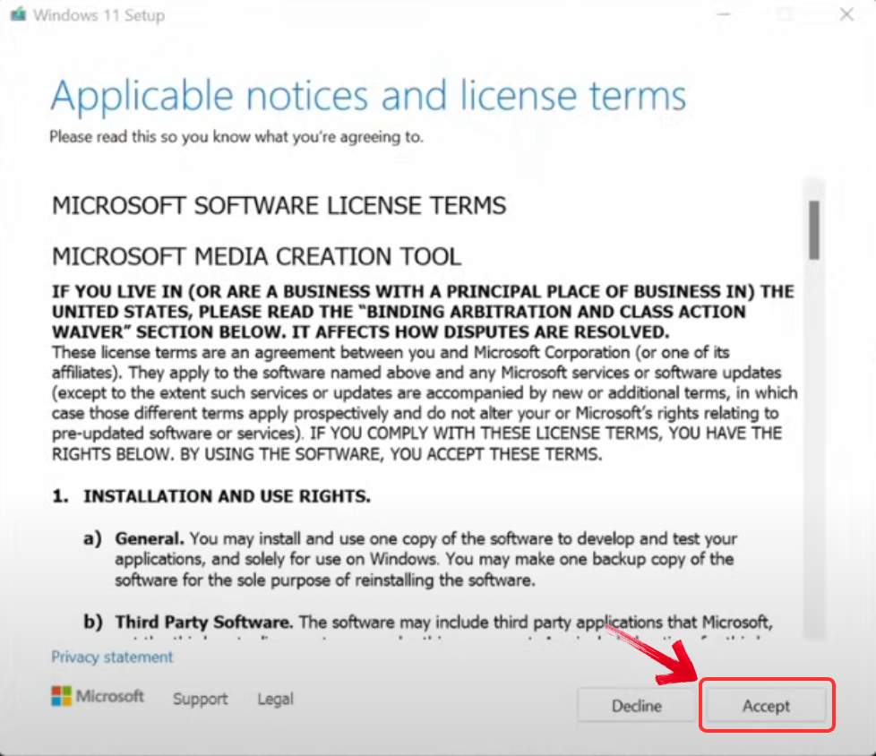Click the yellow square of the Microsoft logo

coord(66,702)
